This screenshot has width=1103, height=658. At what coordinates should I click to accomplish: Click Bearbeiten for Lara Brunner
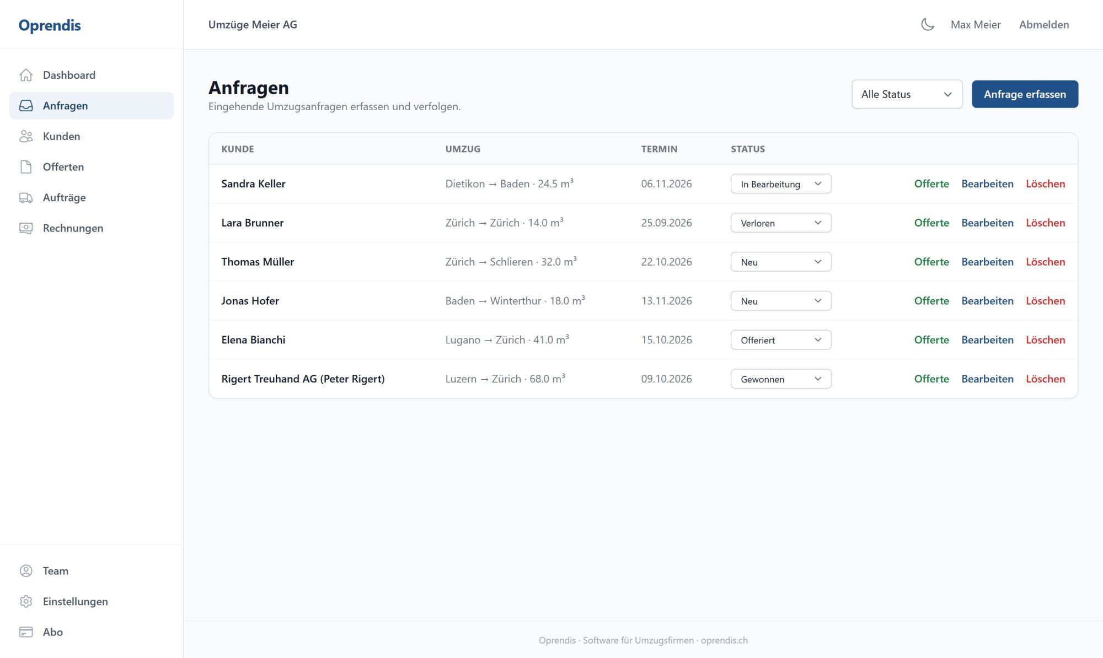tap(987, 223)
